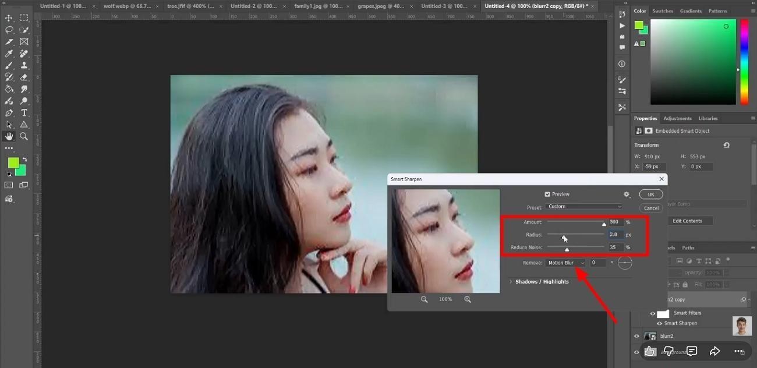Switch to the Libraries tab
Image resolution: width=757 pixels, height=368 pixels.
[708, 118]
